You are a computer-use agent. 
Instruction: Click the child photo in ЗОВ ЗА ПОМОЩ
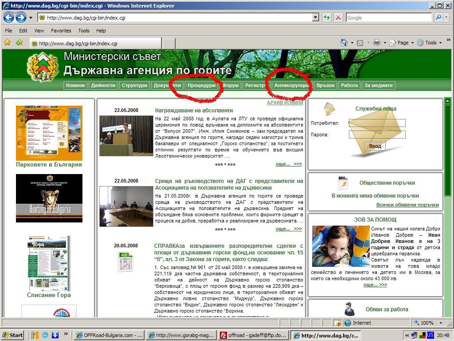[341, 246]
